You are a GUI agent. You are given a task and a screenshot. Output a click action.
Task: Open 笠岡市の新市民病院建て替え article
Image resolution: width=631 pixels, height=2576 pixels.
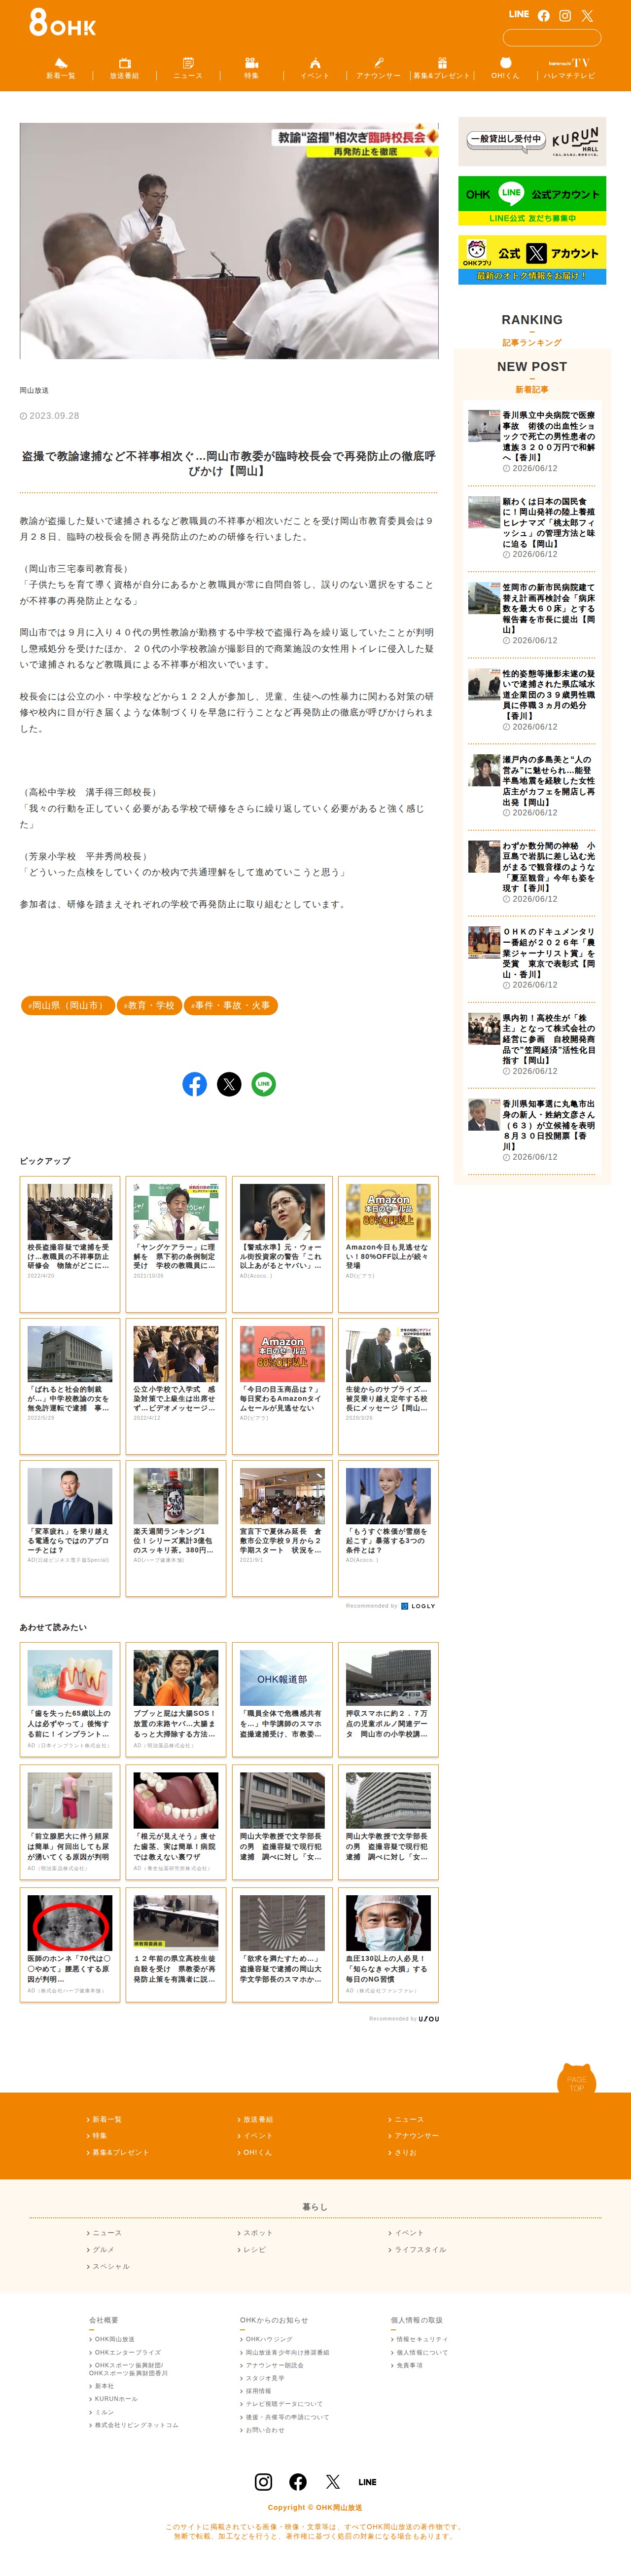[x=532, y=613]
